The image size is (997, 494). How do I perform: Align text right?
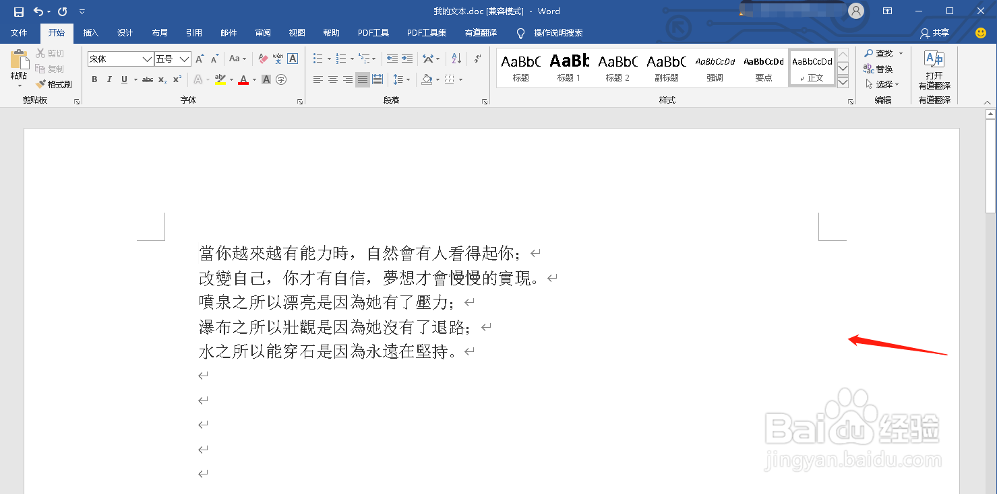(x=348, y=79)
